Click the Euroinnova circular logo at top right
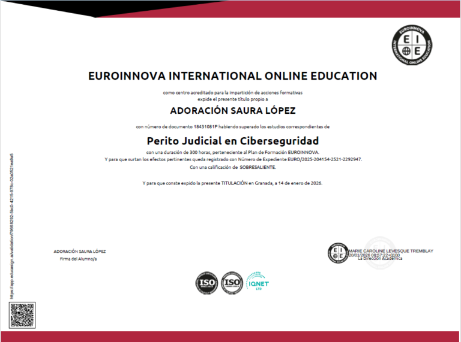This screenshot has height=342, width=461. coord(415,45)
